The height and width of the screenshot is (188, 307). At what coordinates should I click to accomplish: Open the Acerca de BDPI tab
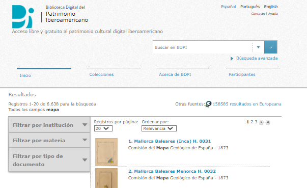click(175, 74)
